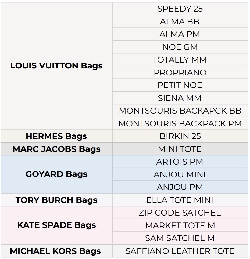Select the LOUIS VUITTON Bags cell
250x259 pixels.
(56, 66)
